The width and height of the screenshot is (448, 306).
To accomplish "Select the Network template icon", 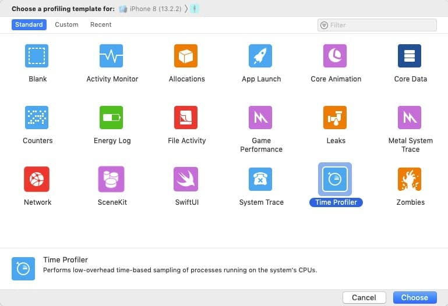I will click(37, 179).
